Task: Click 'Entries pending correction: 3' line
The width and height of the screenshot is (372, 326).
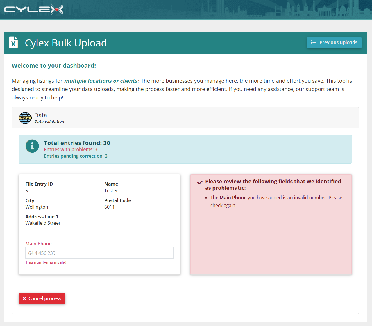Action: tap(76, 156)
